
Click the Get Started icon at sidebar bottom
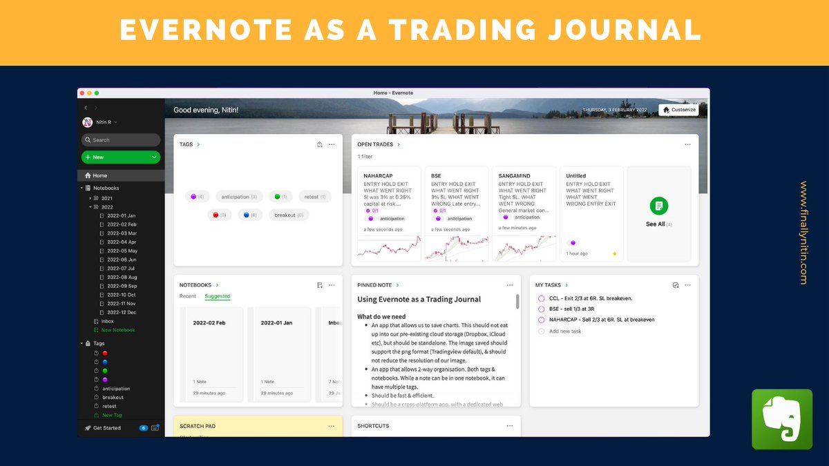click(x=89, y=428)
